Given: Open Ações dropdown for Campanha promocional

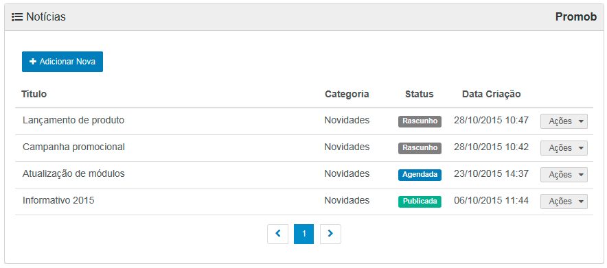Looking at the screenshot, I should [564, 148].
